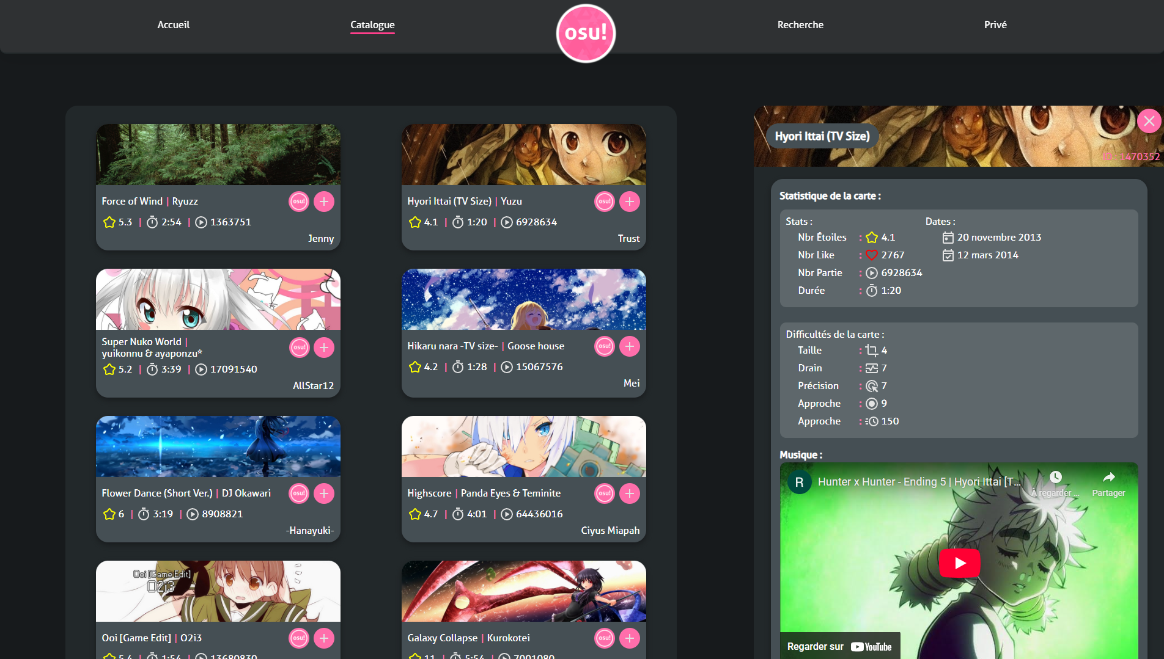This screenshot has width=1164, height=659.
Task: Select the Flower Dance card thumbnail
Action: (218, 446)
